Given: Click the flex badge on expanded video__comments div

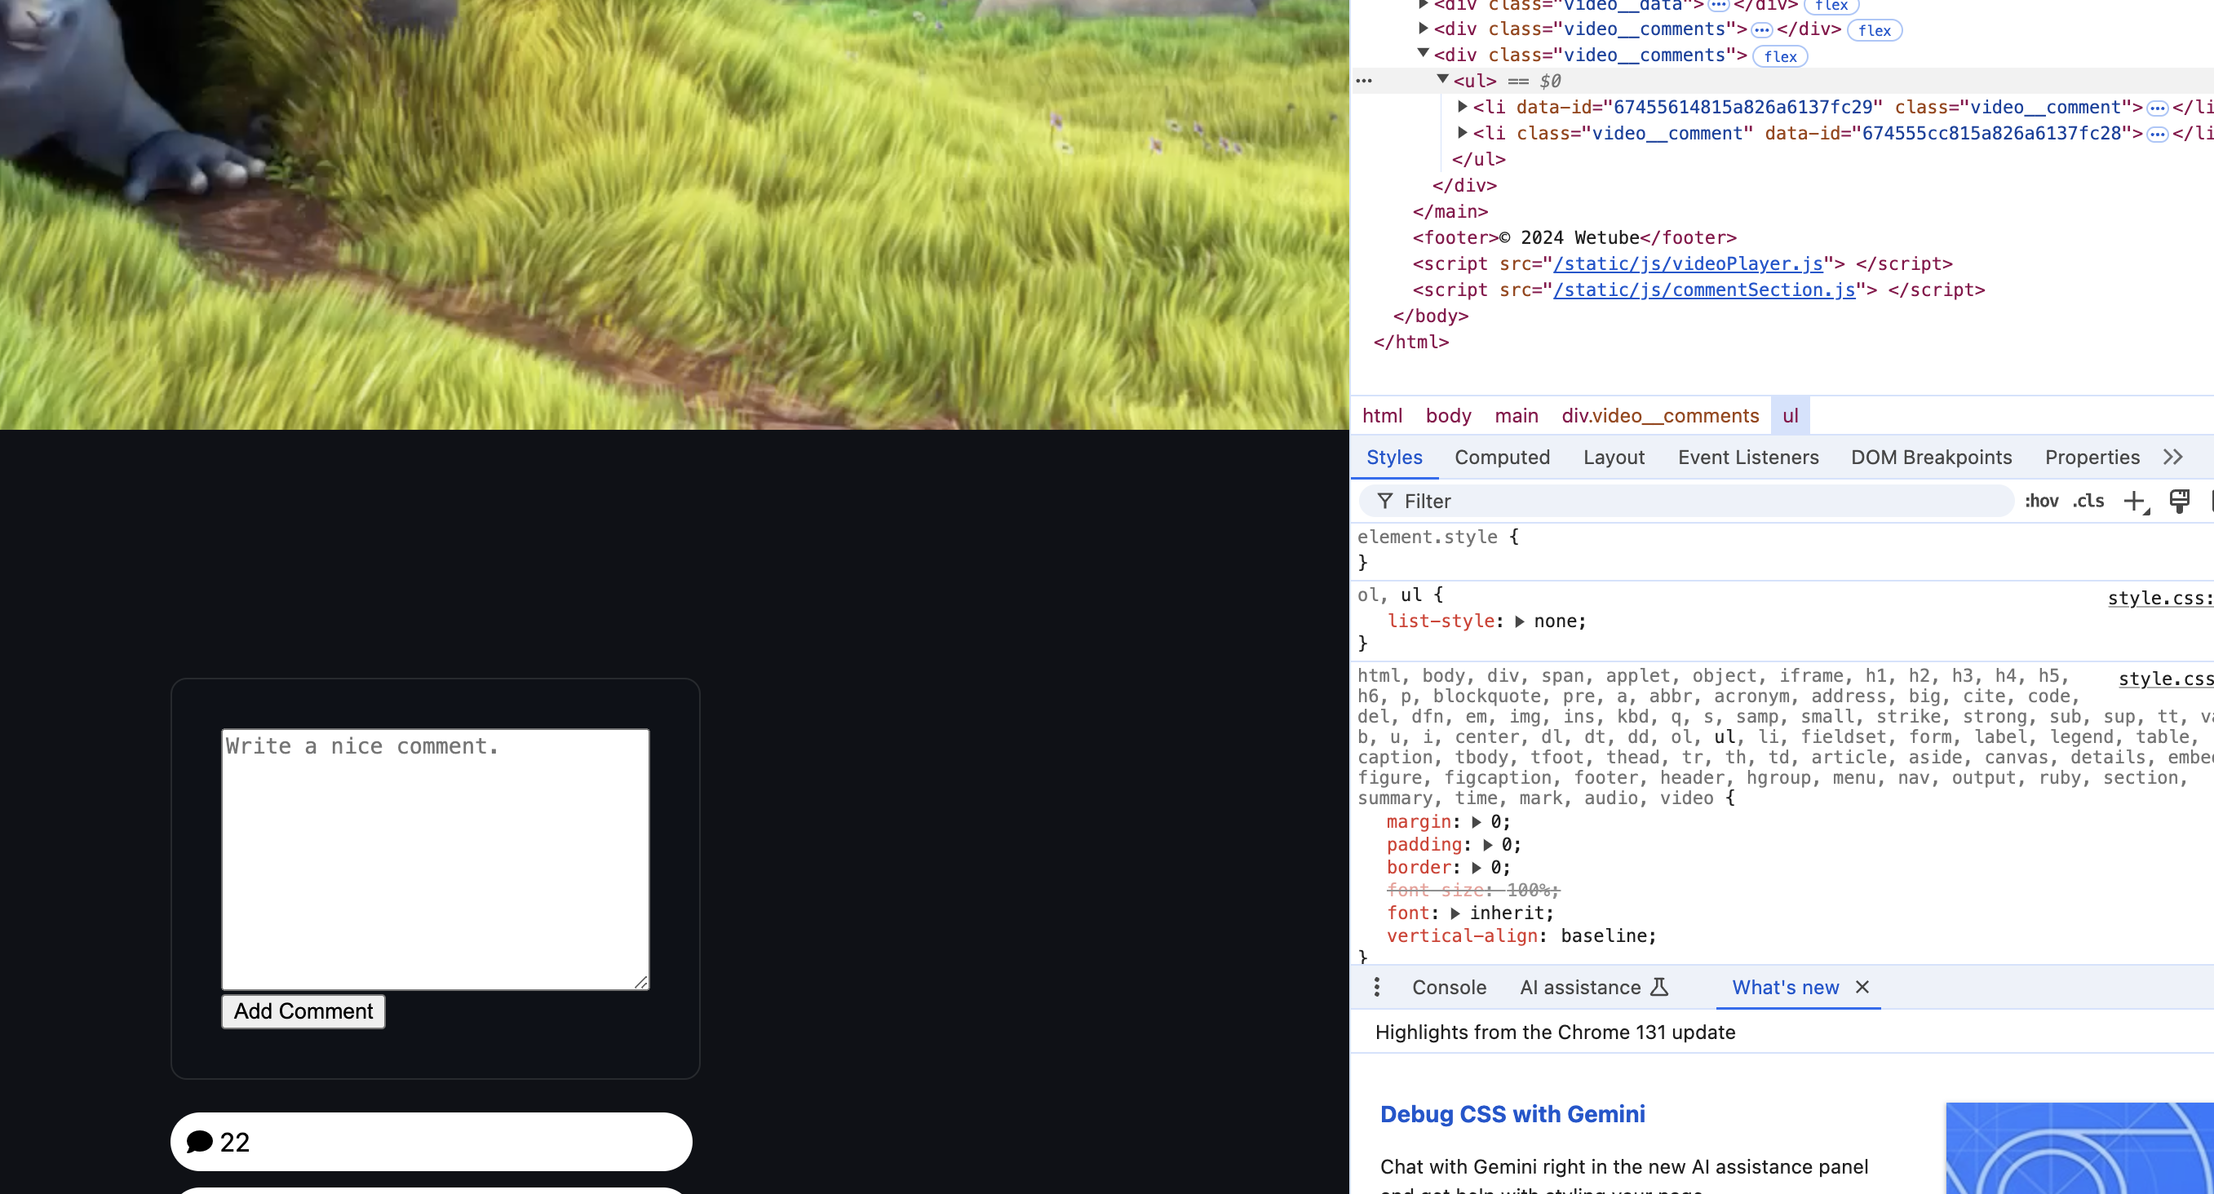Looking at the screenshot, I should (1780, 57).
